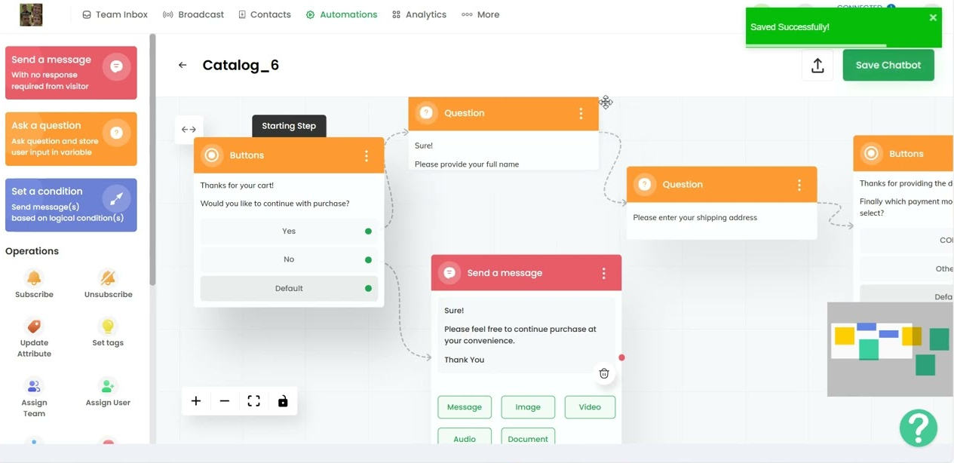Select the Assign Team operation icon
Screen dimensions: 954x463
pos(34,386)
